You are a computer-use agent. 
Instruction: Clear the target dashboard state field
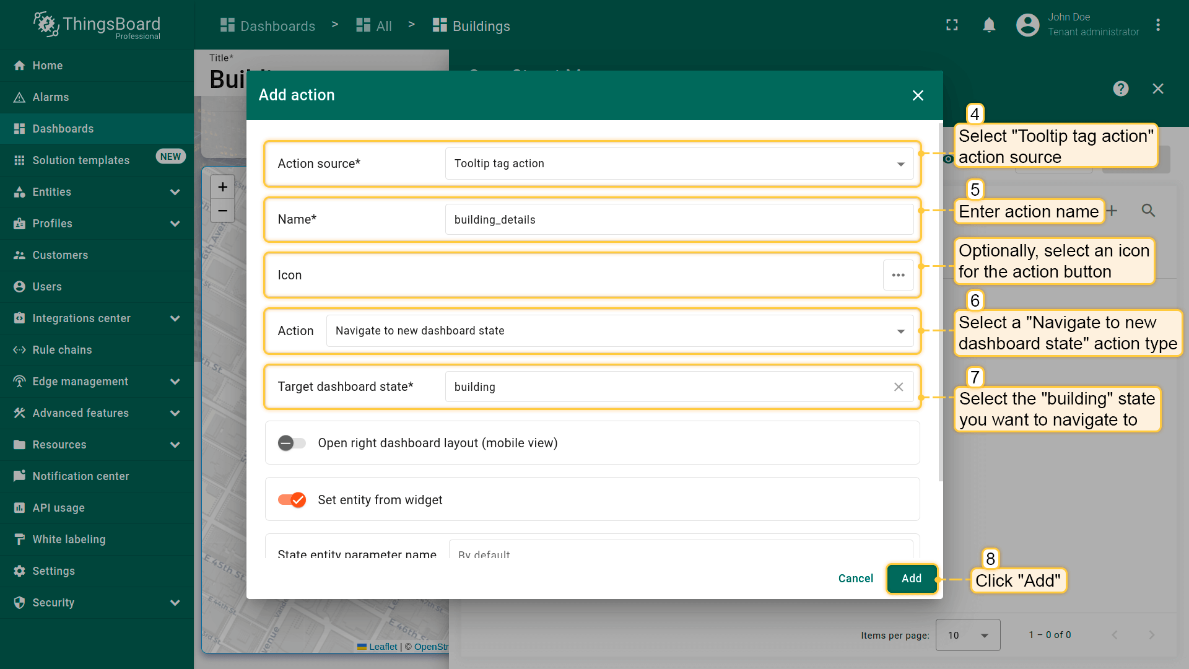point(898,387)
